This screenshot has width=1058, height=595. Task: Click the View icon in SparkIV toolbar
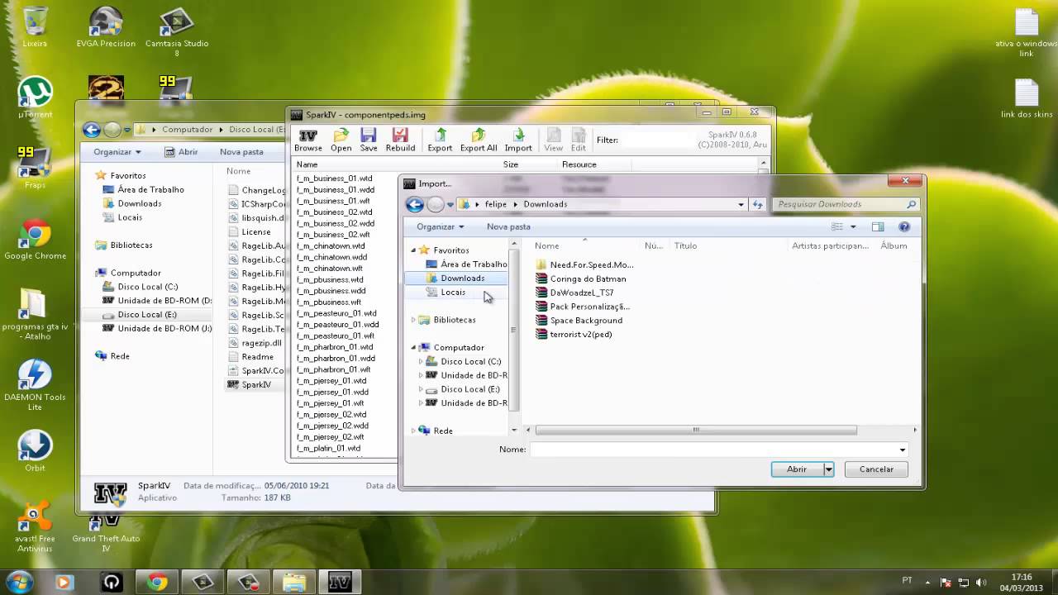(554, 140)
